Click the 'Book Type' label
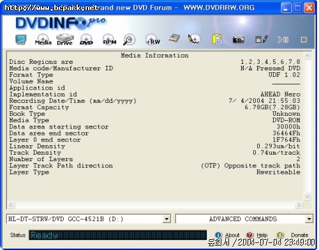This screenshot has height=250, width=319. (27, 114)
